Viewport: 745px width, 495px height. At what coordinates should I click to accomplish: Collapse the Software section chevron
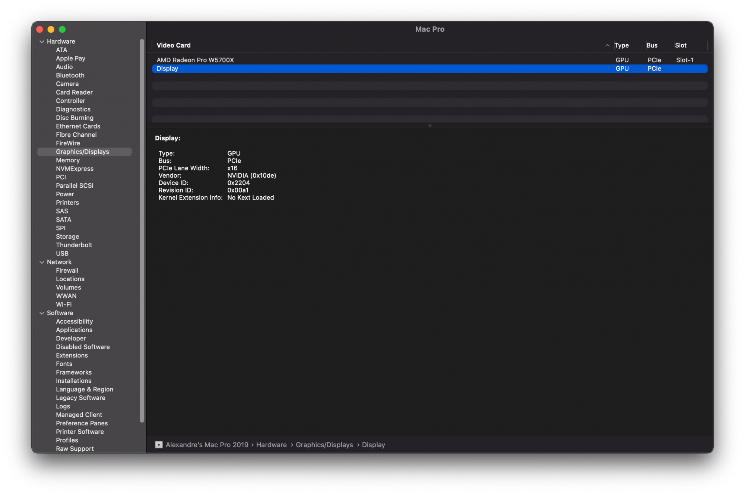(42, 313)
